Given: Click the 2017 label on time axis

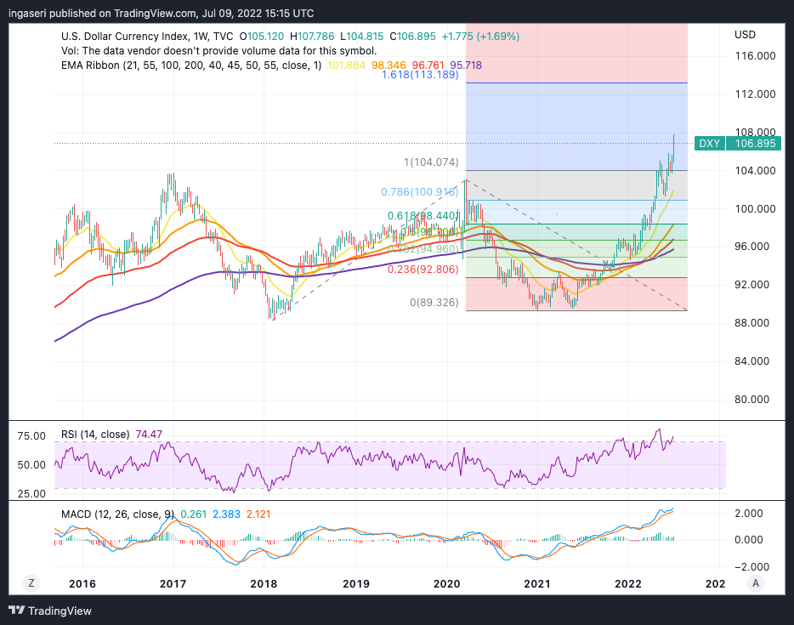Looking at the screenshot, I should pyautogui.click(x=173, y=583).
